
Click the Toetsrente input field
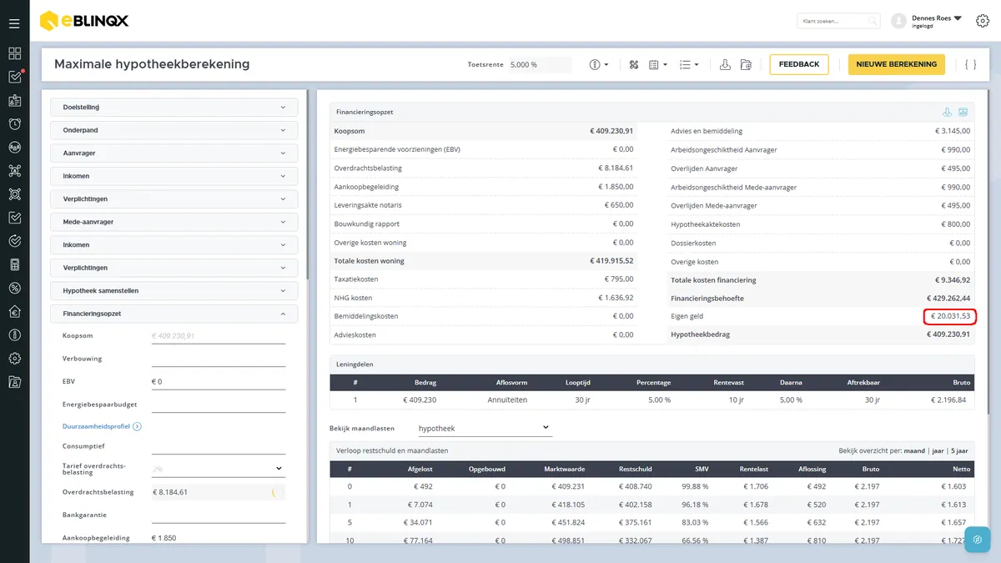tap(540, 64)
